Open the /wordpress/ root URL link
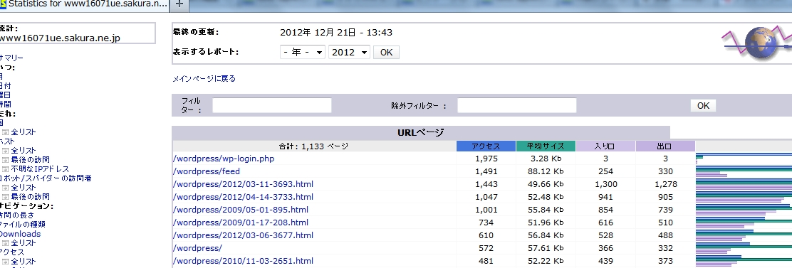This screenshot has height=268, width=792. click(x=197, y=248)
